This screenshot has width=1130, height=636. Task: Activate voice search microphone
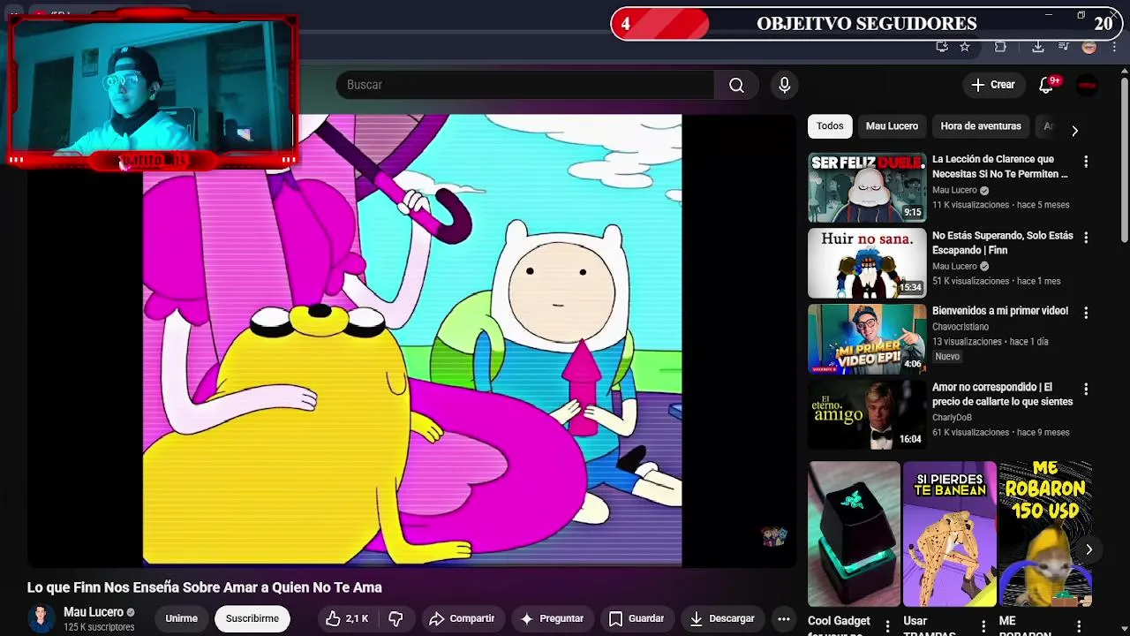(x=784, y=85)
